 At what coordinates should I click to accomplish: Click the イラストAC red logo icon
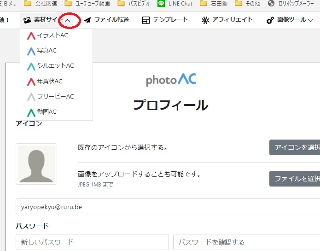(x=31, y=35)
